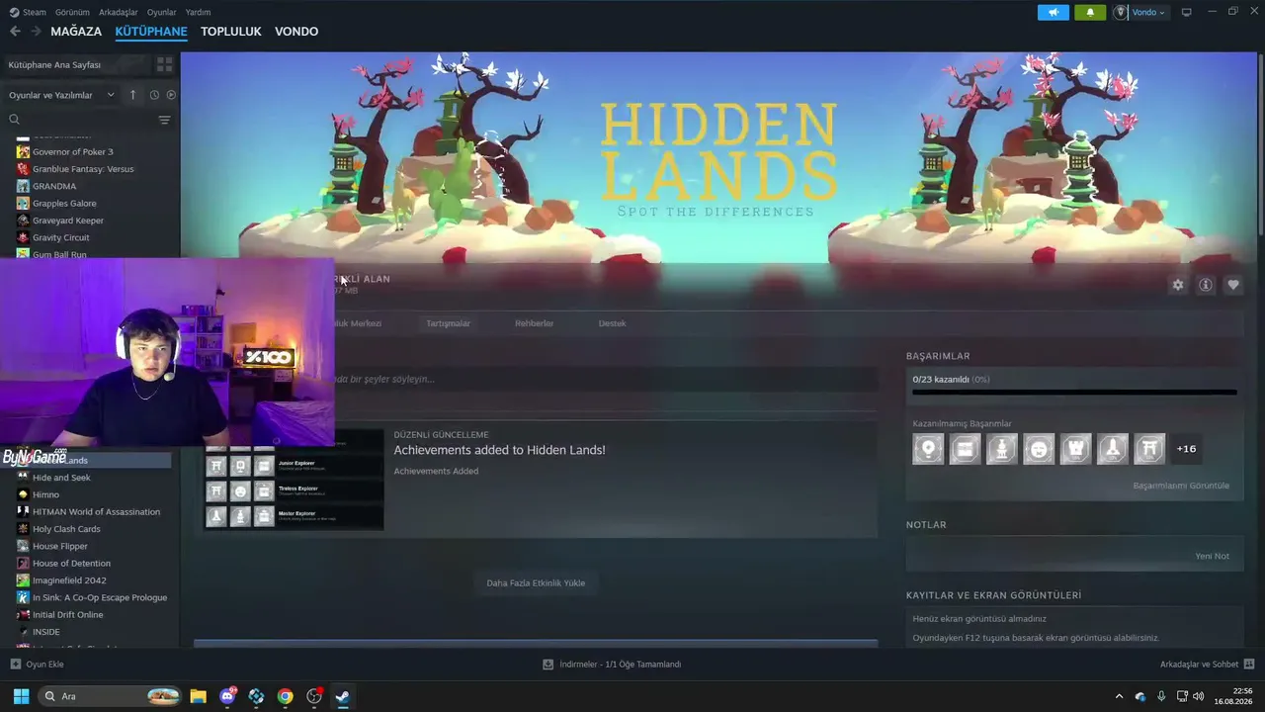Open OBS Studio from the taskbar
1265x712 pixels.
point(314,696)
